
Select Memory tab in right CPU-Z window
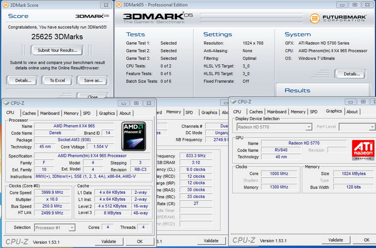[298, 111]
